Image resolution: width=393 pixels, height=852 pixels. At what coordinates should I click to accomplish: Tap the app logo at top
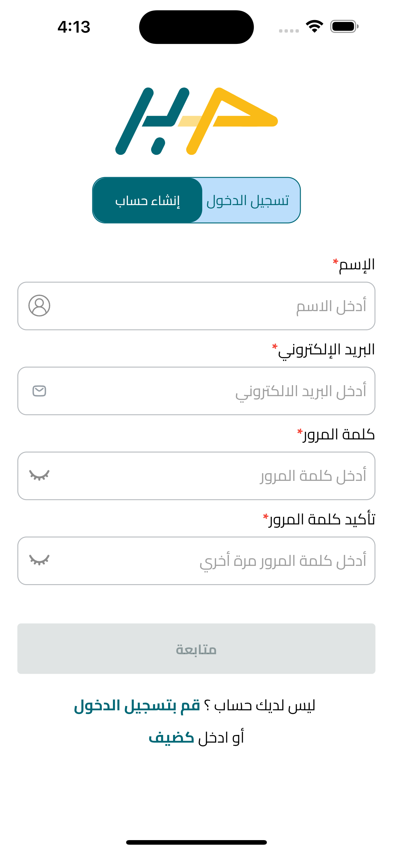[x=196, y=121]
